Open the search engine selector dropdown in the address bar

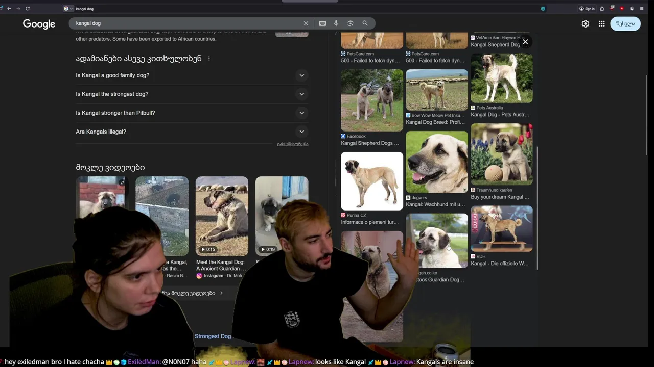[68, 9]
